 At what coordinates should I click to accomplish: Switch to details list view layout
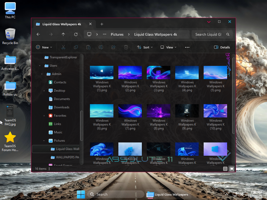click(x=225, y=169)
